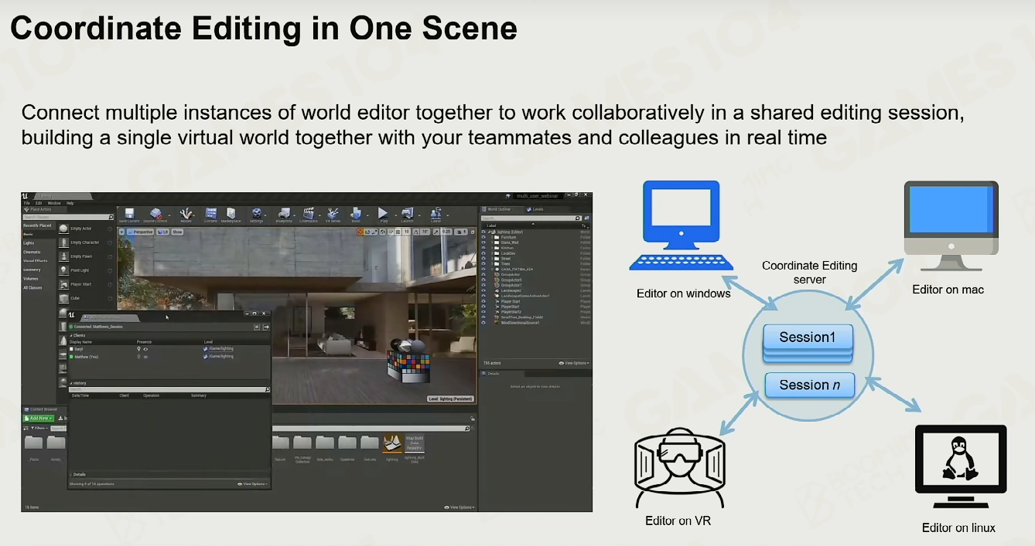This screenshot has height=546, width=1035.
Task: Click the Search Classes input field
Action: (68, 218)
